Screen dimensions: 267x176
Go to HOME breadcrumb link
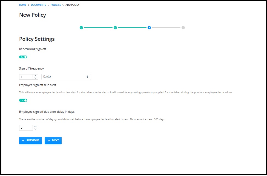point(23,5)
